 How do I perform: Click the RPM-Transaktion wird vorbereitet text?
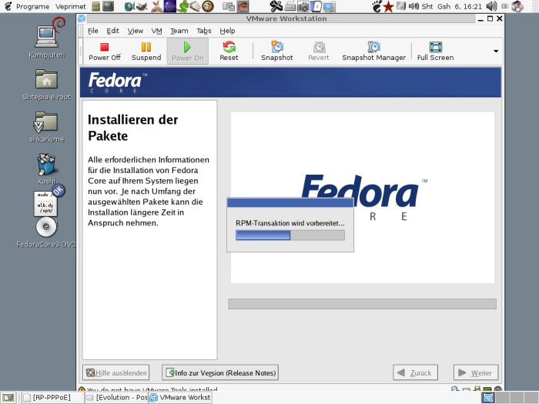coord(290,223)
